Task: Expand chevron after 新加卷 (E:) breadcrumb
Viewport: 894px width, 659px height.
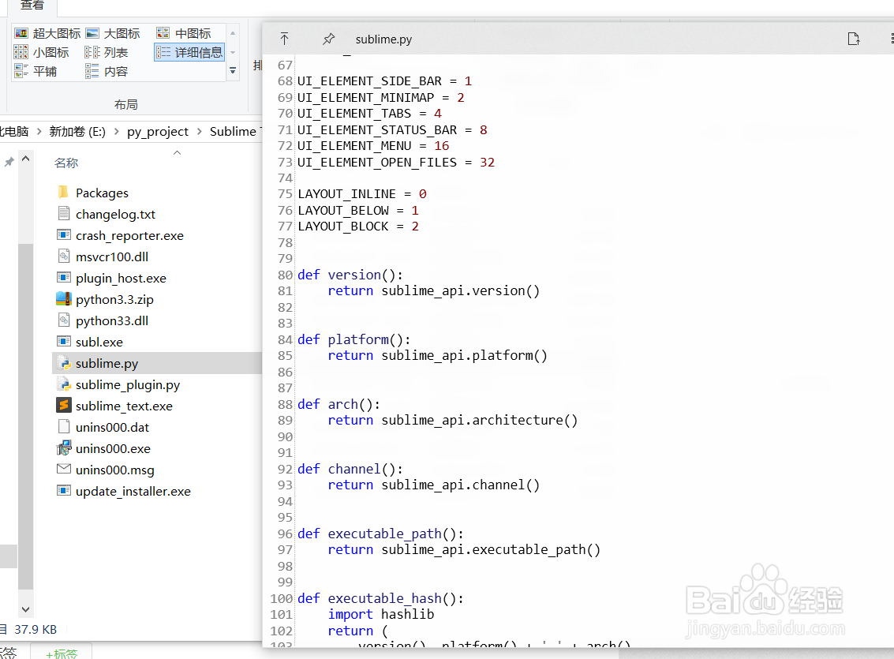Action: tap(116, 132)
